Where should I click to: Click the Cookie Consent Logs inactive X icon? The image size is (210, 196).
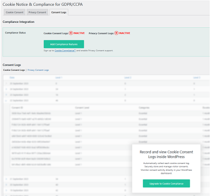[71, 33]
